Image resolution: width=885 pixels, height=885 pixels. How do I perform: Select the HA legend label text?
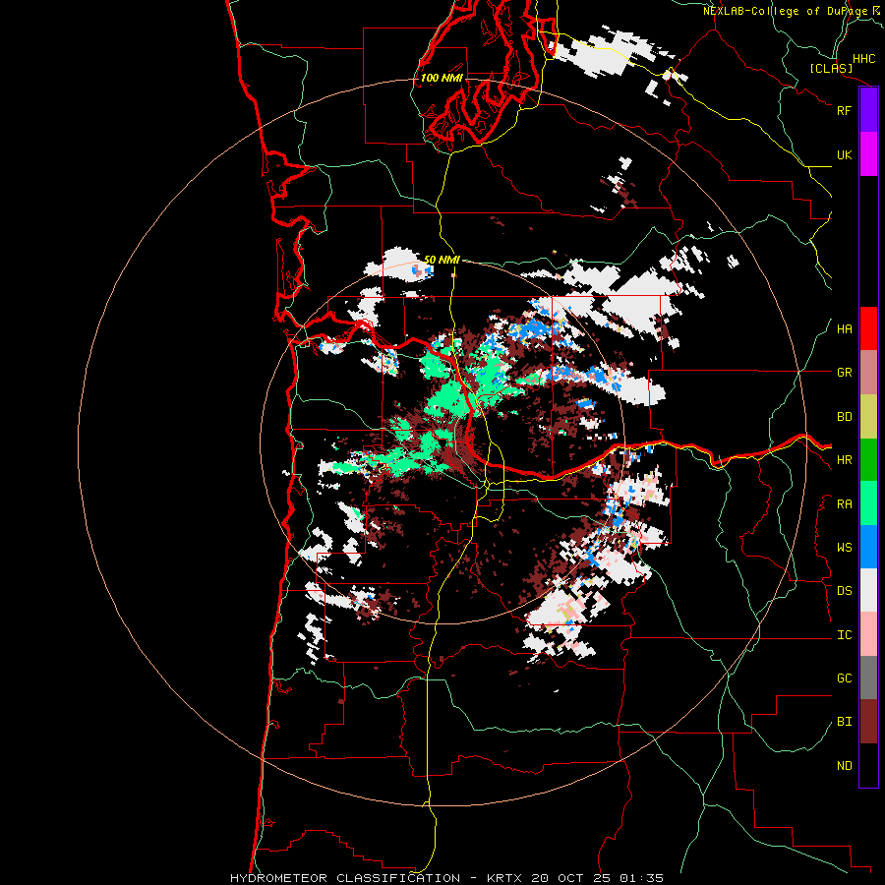click(844, 329)
